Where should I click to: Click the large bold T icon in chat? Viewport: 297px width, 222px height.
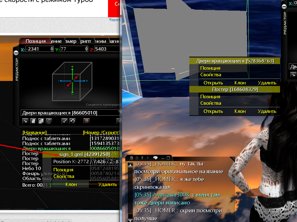tap(142, 158)
